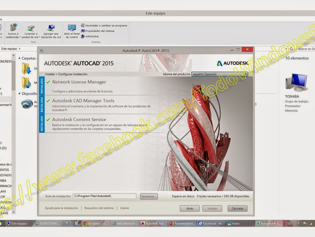
Task: Open the Léame link
Action: (124, 208)
